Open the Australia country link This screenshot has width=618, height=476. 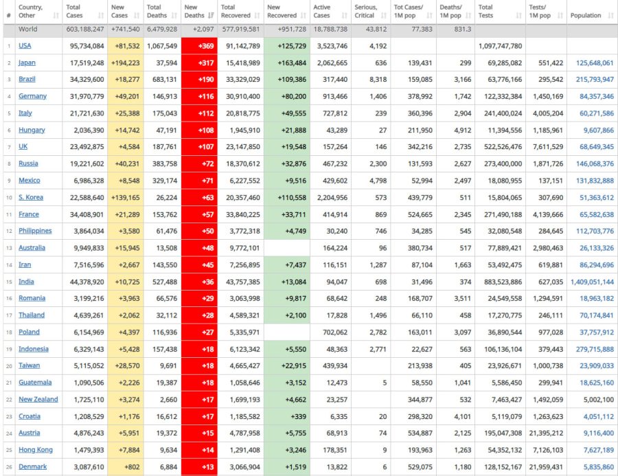(x=32, y=248)
